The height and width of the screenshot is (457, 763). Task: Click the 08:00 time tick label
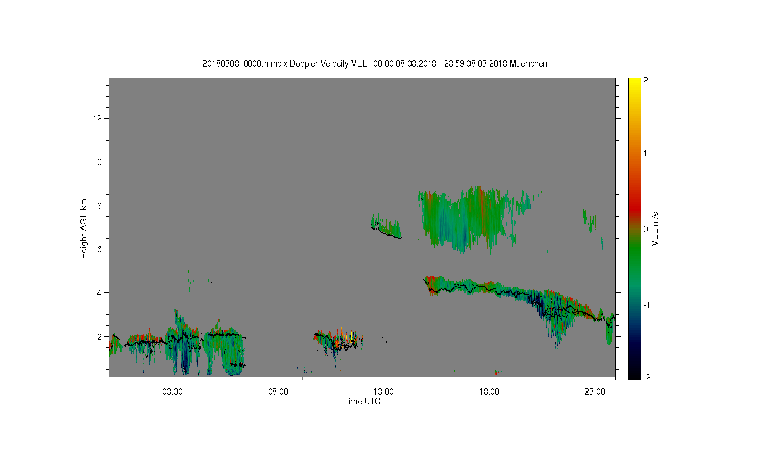[x=278, y=392]
